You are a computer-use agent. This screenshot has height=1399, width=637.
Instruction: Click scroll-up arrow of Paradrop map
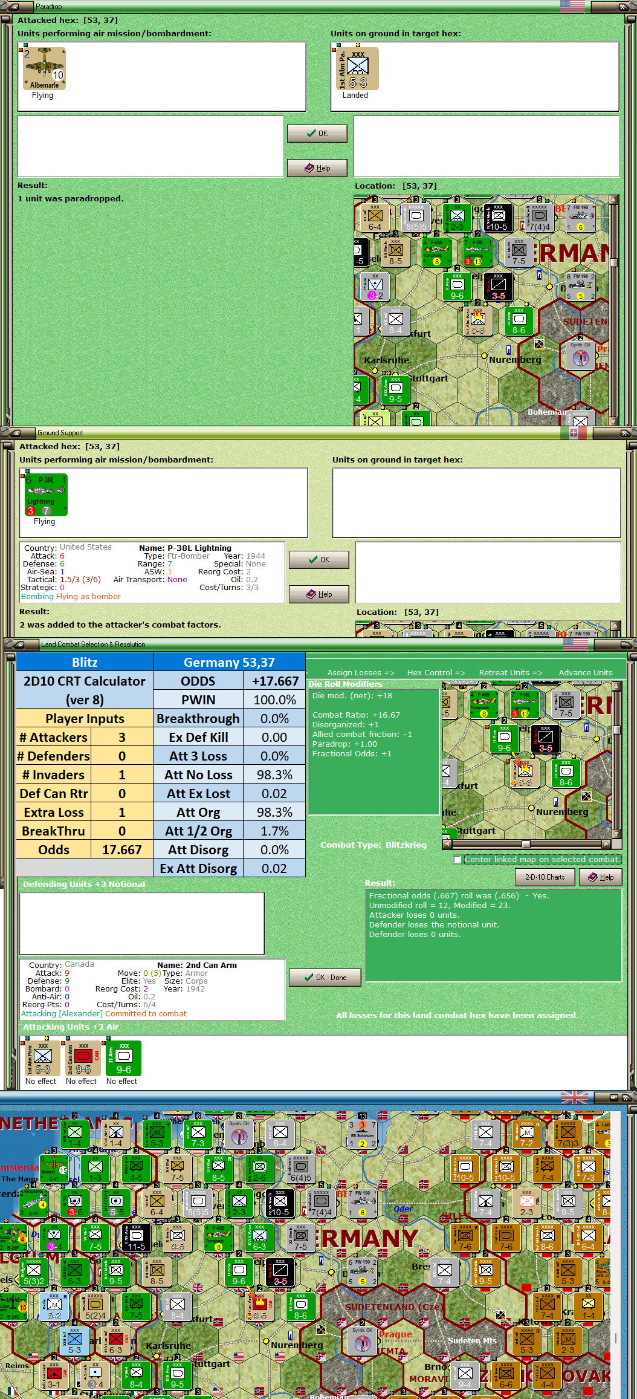[614, 199]
